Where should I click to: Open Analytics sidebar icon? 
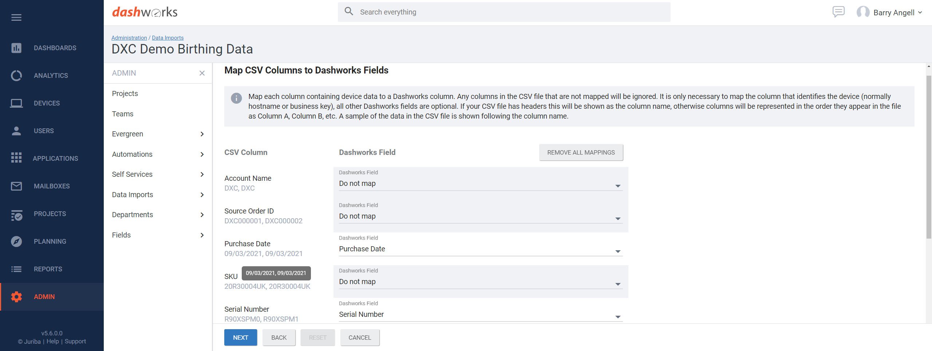pyautogui.click(x=16, y=76)
